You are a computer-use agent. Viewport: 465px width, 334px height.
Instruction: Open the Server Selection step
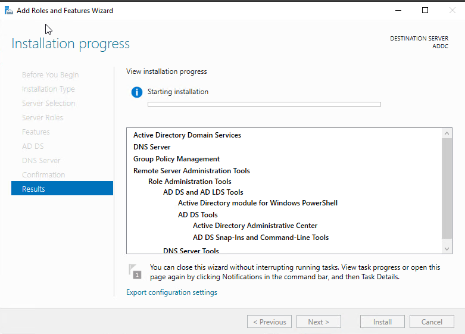(49, 104)
